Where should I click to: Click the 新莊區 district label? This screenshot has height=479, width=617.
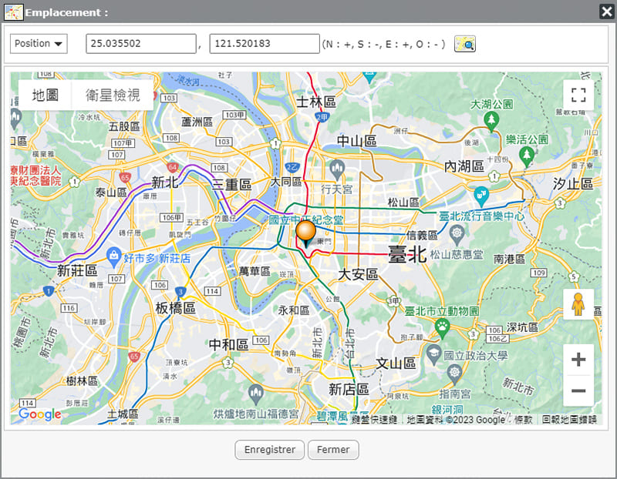tap(77, 270)
